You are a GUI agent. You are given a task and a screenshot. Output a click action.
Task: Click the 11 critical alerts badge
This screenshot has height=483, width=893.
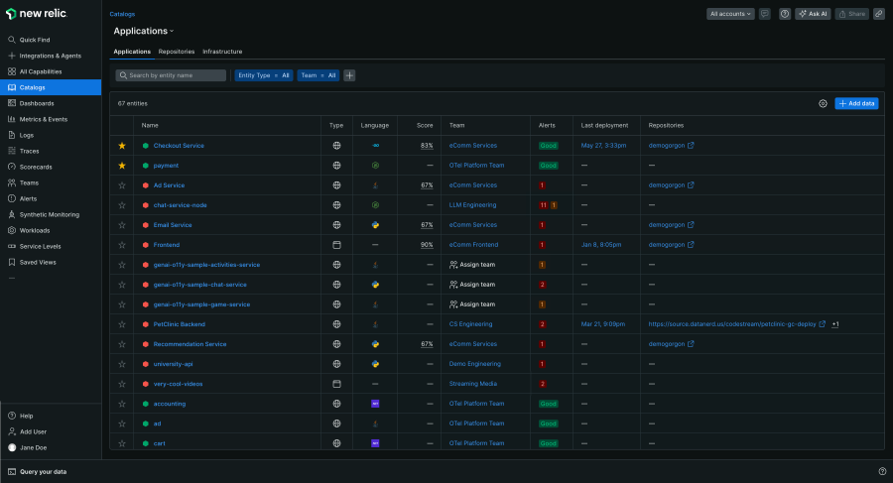click(x=544, y=205)
